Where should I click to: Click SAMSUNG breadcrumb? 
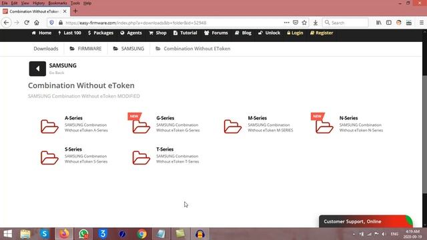pos(129,49)
